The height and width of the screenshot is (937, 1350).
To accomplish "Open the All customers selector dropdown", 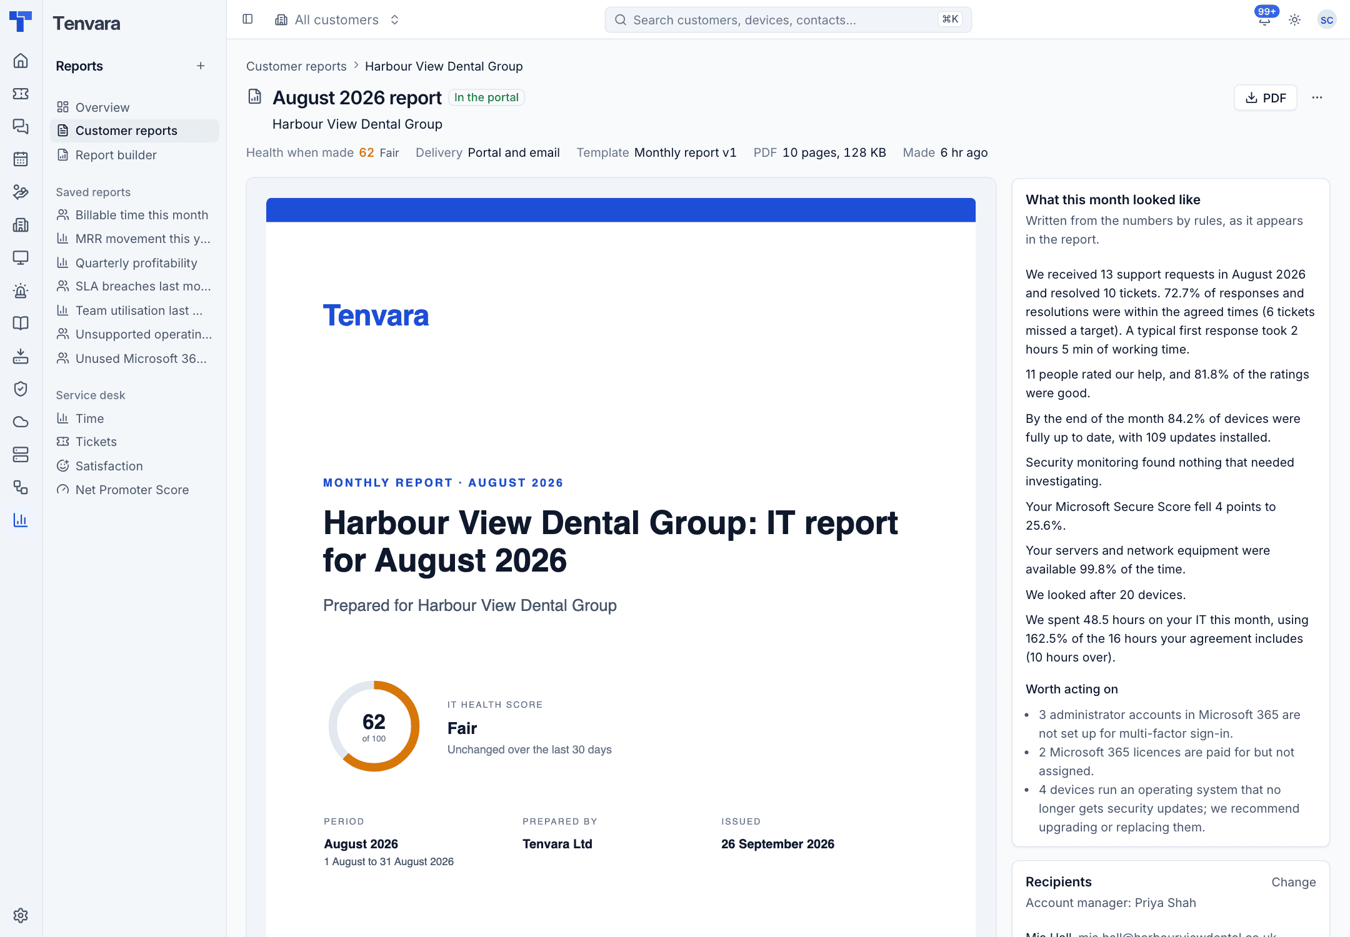I will click(337, 20).
